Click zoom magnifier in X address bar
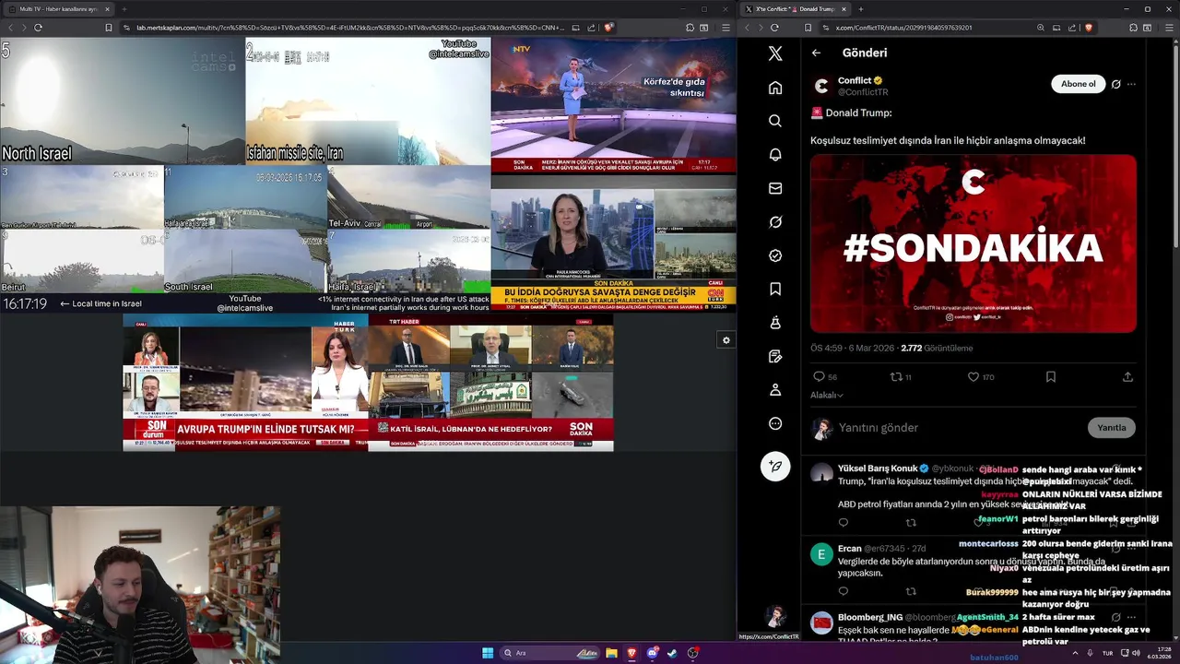Image resolution: width=1180 pixels, height=664 pixels. tap(1040, 28)
